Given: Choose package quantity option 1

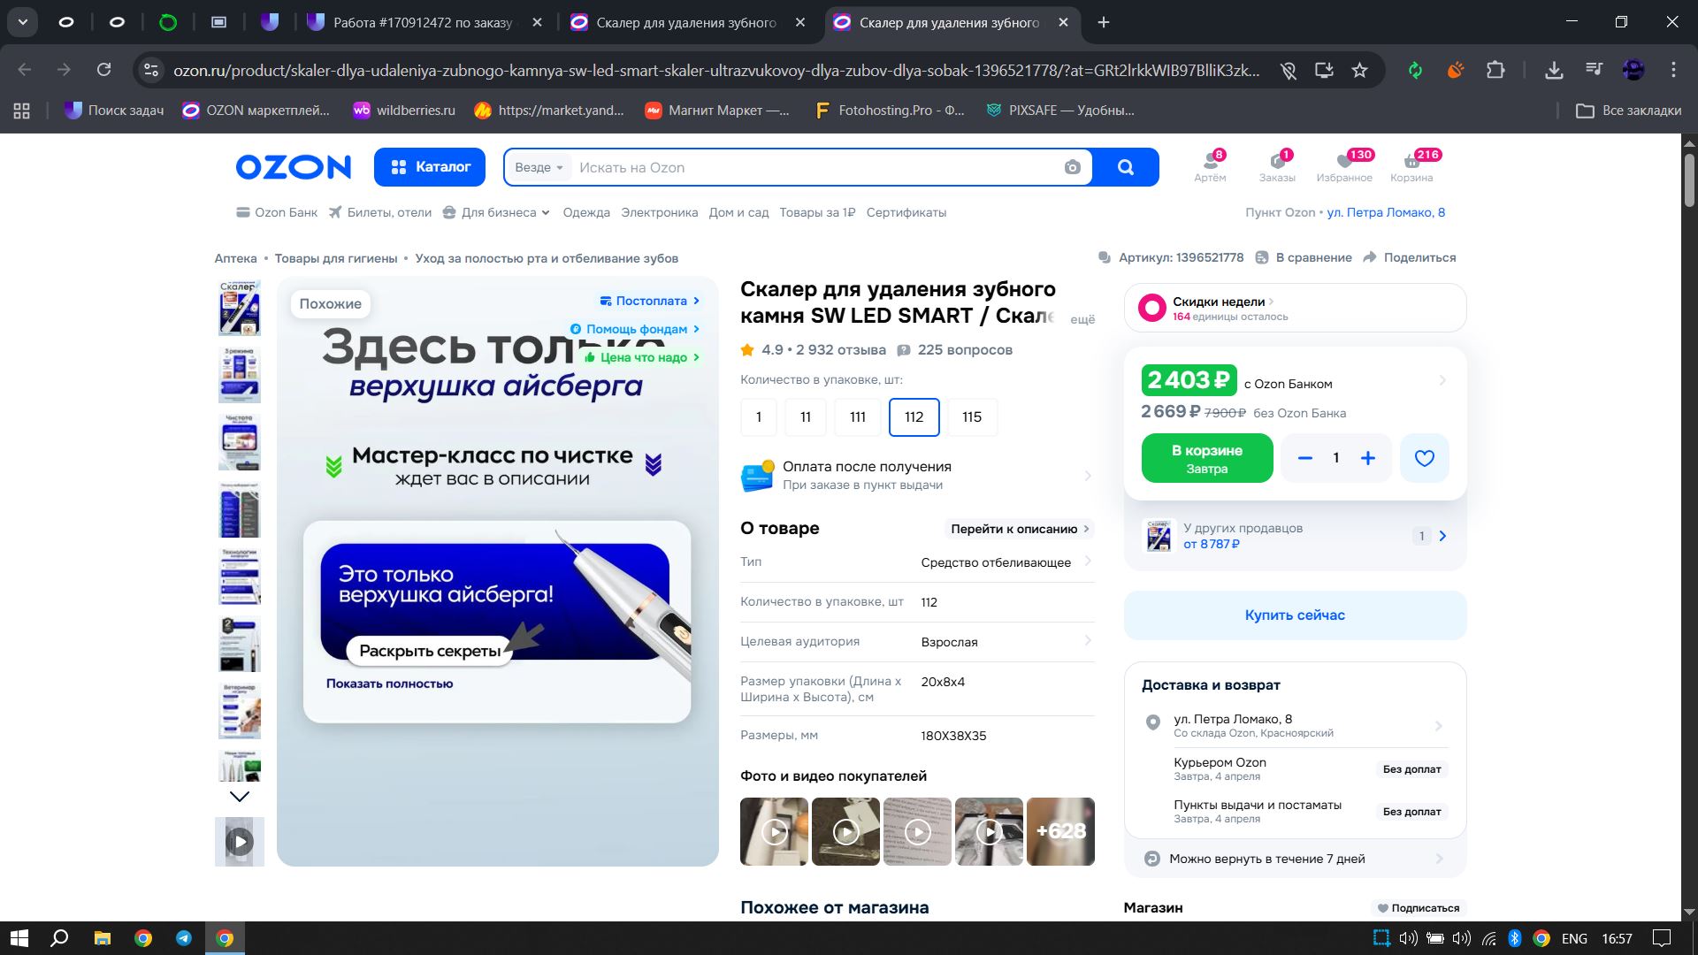Looking at the screenshot, I should coord(758,417).
